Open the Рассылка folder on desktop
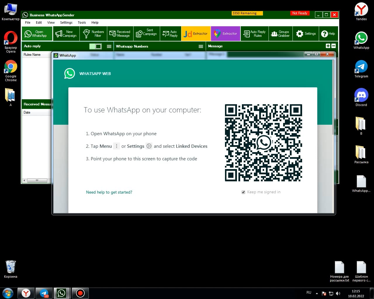This screenshot has height=299, width=374. tap(361, 154)
